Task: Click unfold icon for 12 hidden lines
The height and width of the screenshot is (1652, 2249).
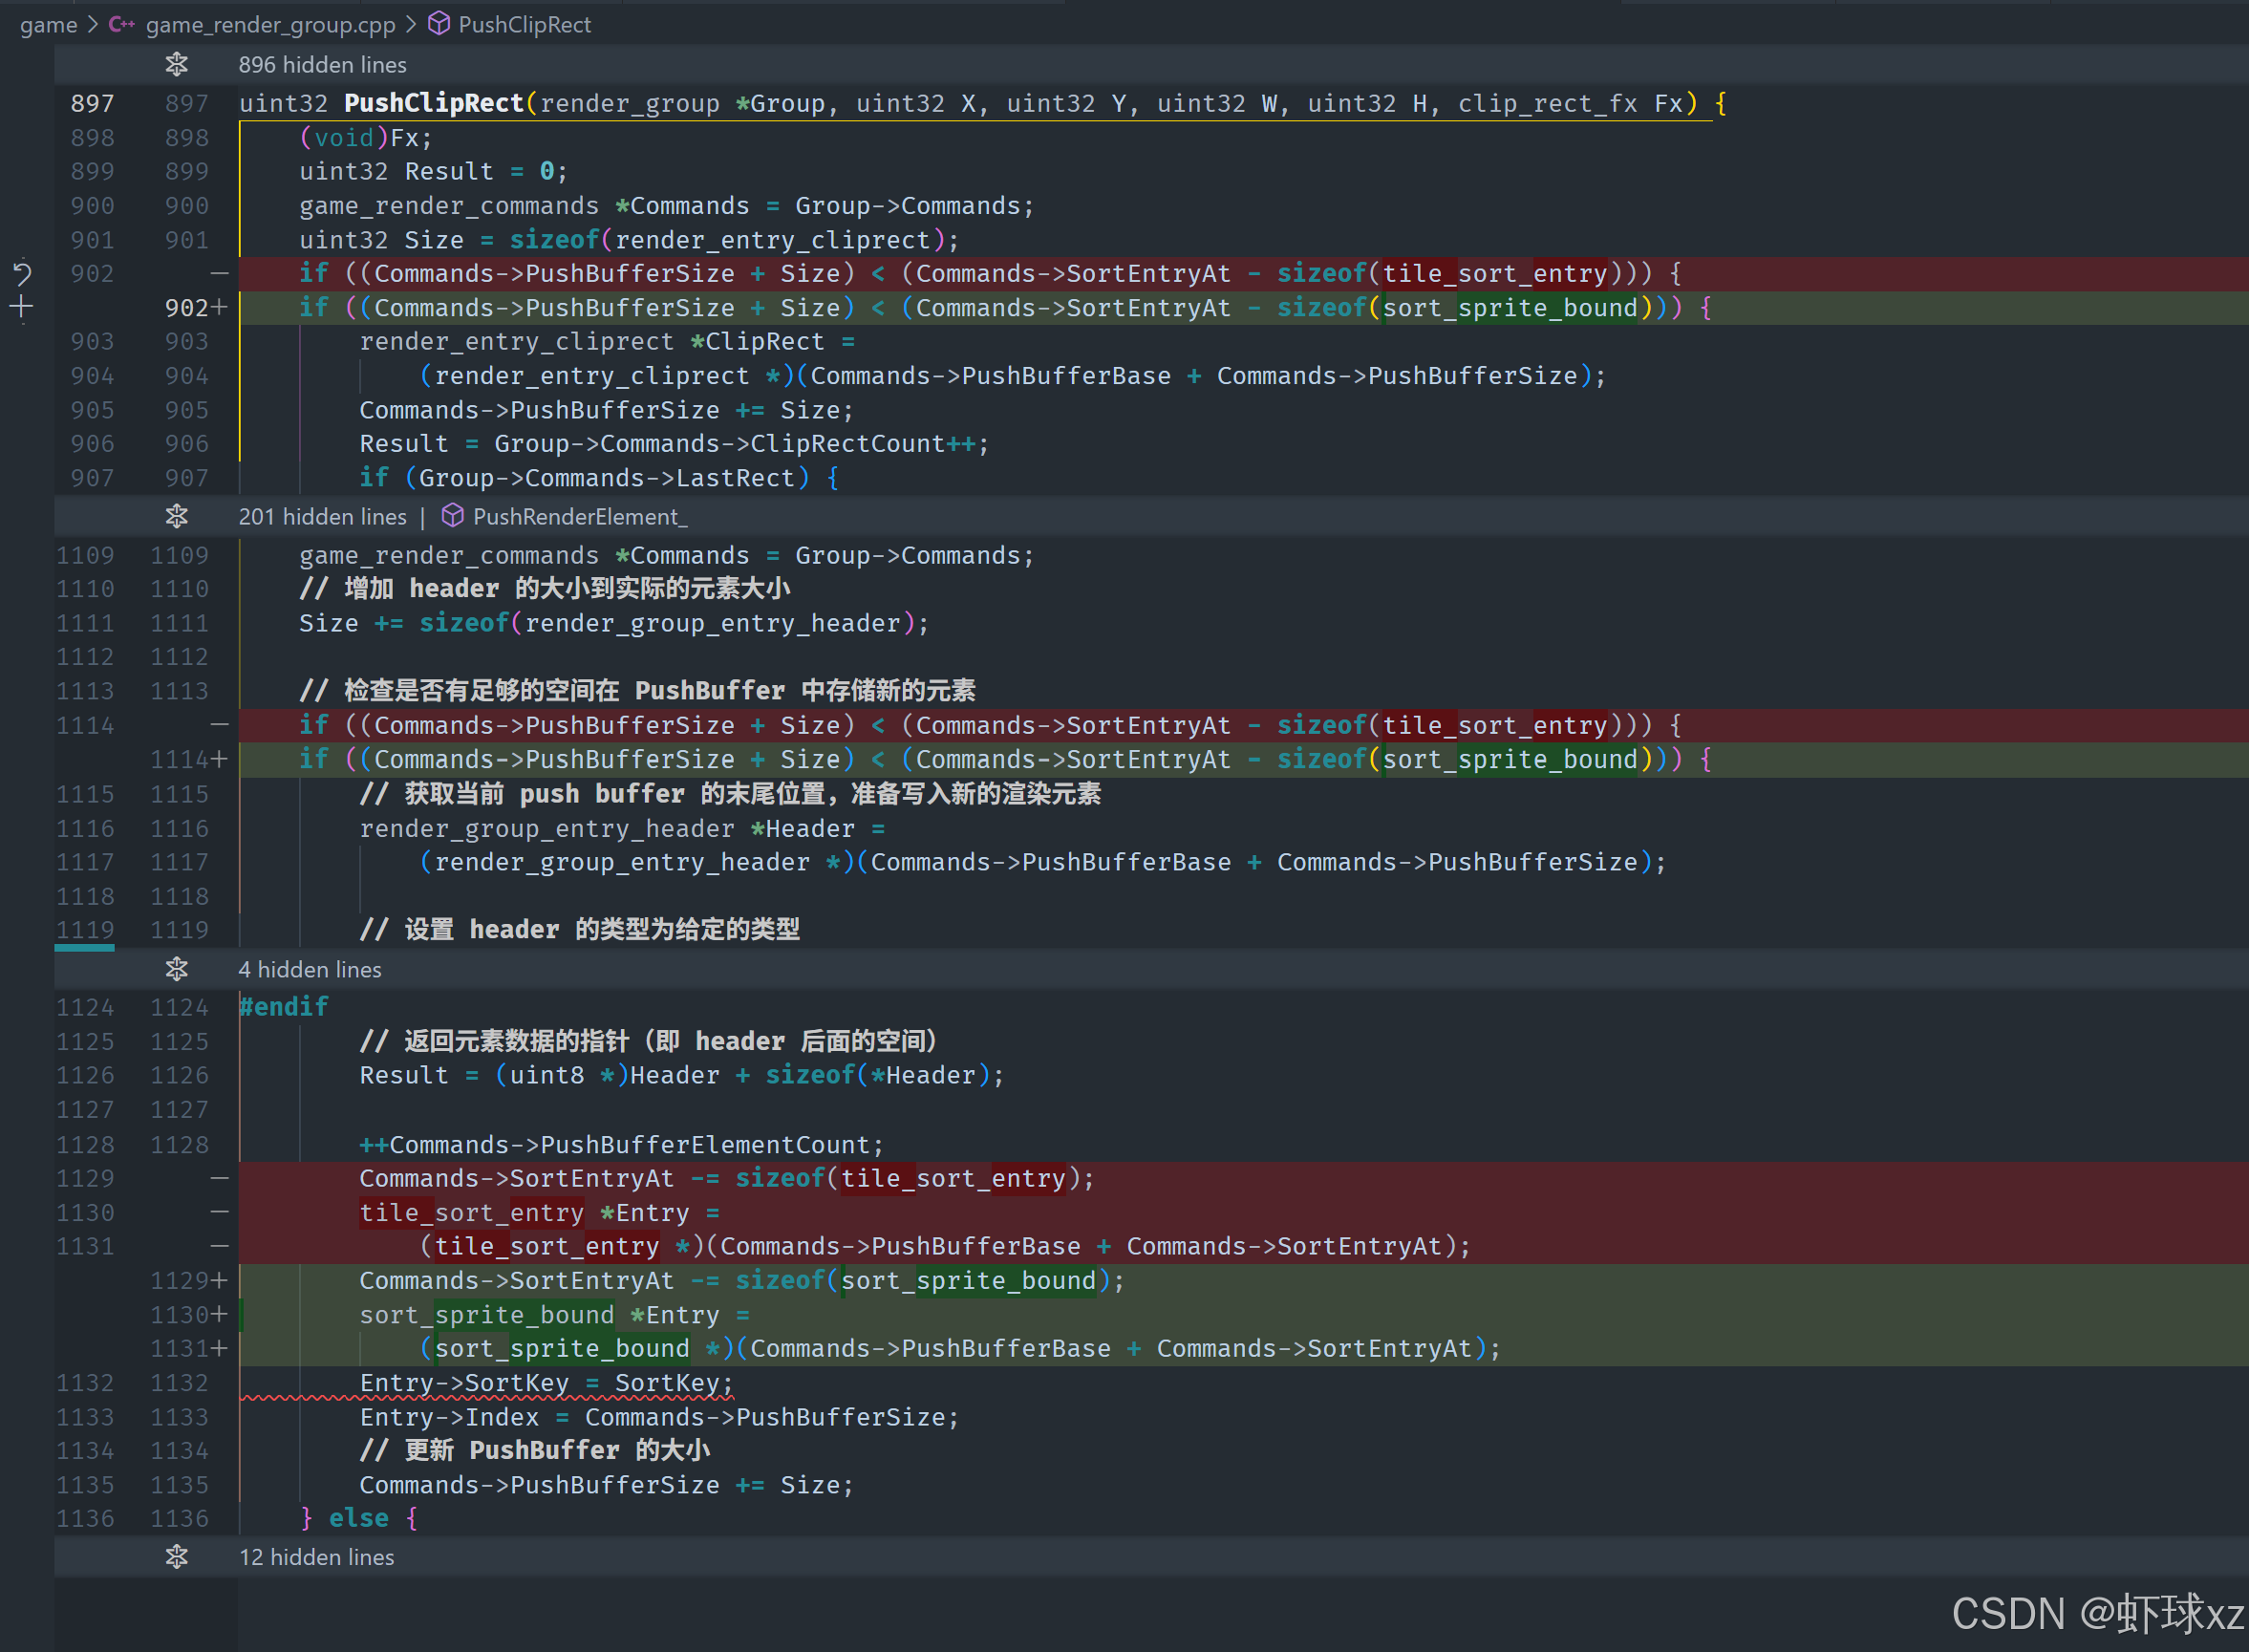Action: 177,1557
